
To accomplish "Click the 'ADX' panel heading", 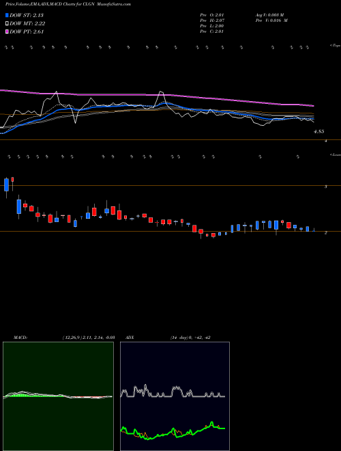I will point(129,338).
